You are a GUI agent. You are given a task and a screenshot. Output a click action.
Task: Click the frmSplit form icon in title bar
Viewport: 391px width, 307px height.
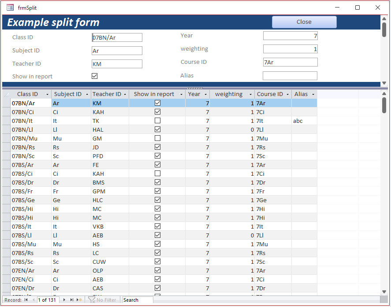click(x=10, y=7)
